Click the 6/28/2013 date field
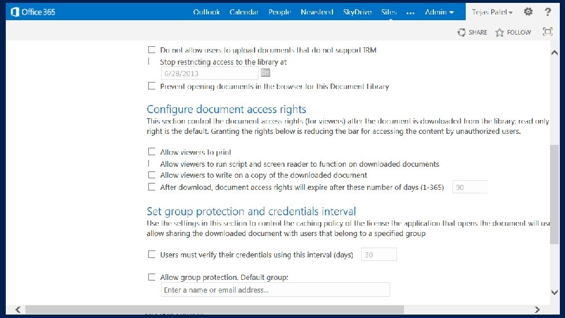Screen dimensions: 565x318 click(x=209, y=73)
